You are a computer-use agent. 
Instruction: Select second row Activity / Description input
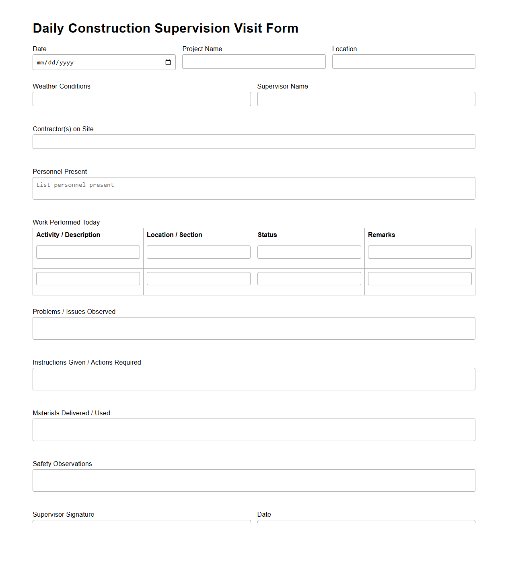click(x=88, y=278)
